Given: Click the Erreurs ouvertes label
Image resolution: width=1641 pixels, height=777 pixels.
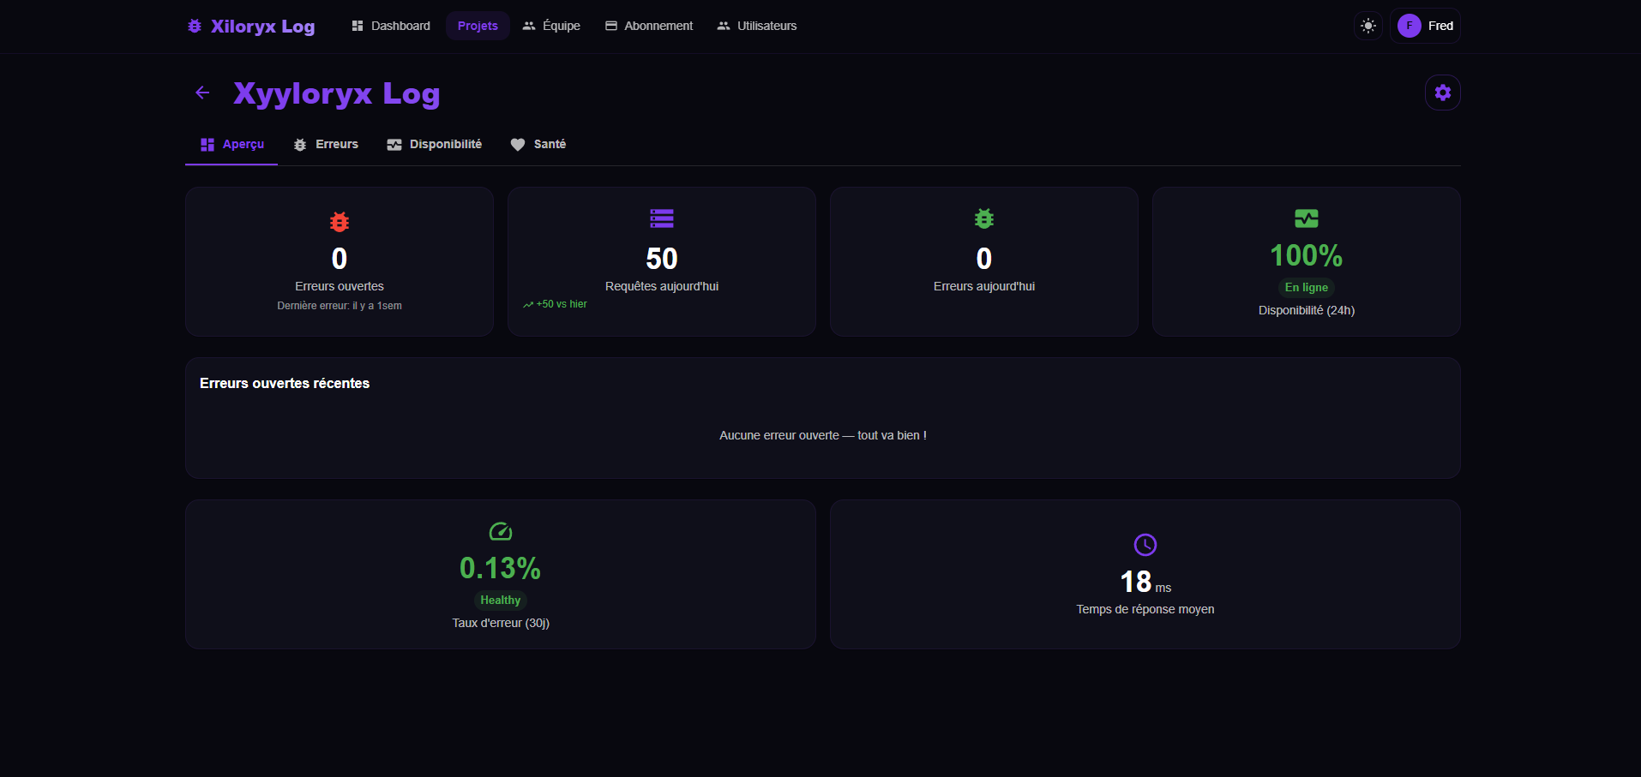Looking at the screenshot, I should [340, 286].
